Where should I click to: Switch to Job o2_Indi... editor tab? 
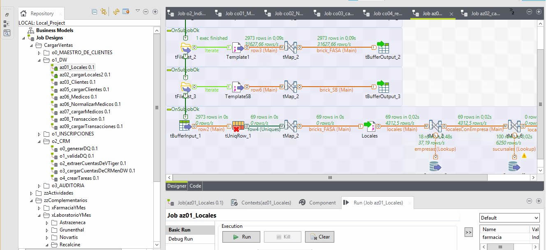(188, 14)
